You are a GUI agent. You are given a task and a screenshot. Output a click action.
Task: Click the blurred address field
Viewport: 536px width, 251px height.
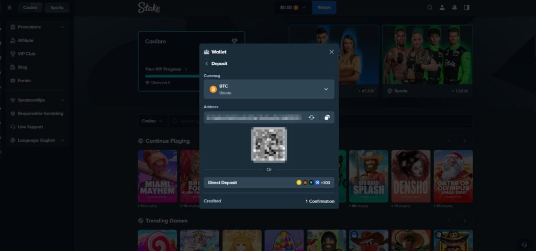(254, 118)
